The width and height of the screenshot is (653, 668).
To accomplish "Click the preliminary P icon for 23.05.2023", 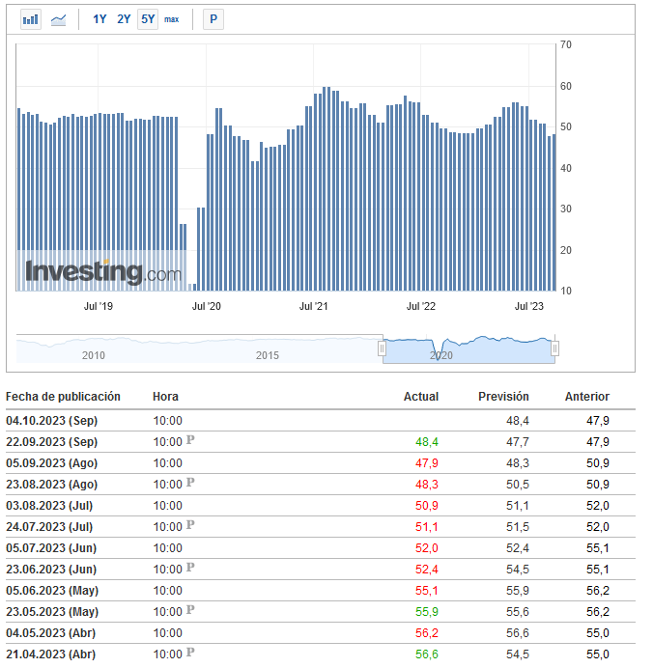I will point(190,610).
